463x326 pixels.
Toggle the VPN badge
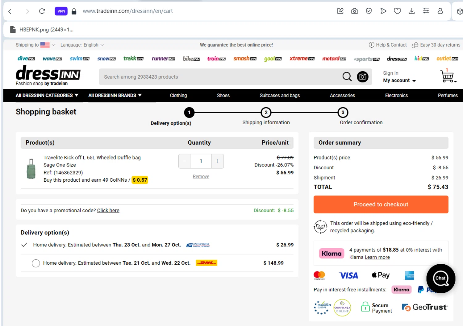(x=61, y=11)
